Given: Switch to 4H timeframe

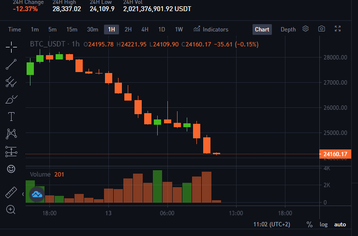Looking at the screenshot, I should 145,29.
